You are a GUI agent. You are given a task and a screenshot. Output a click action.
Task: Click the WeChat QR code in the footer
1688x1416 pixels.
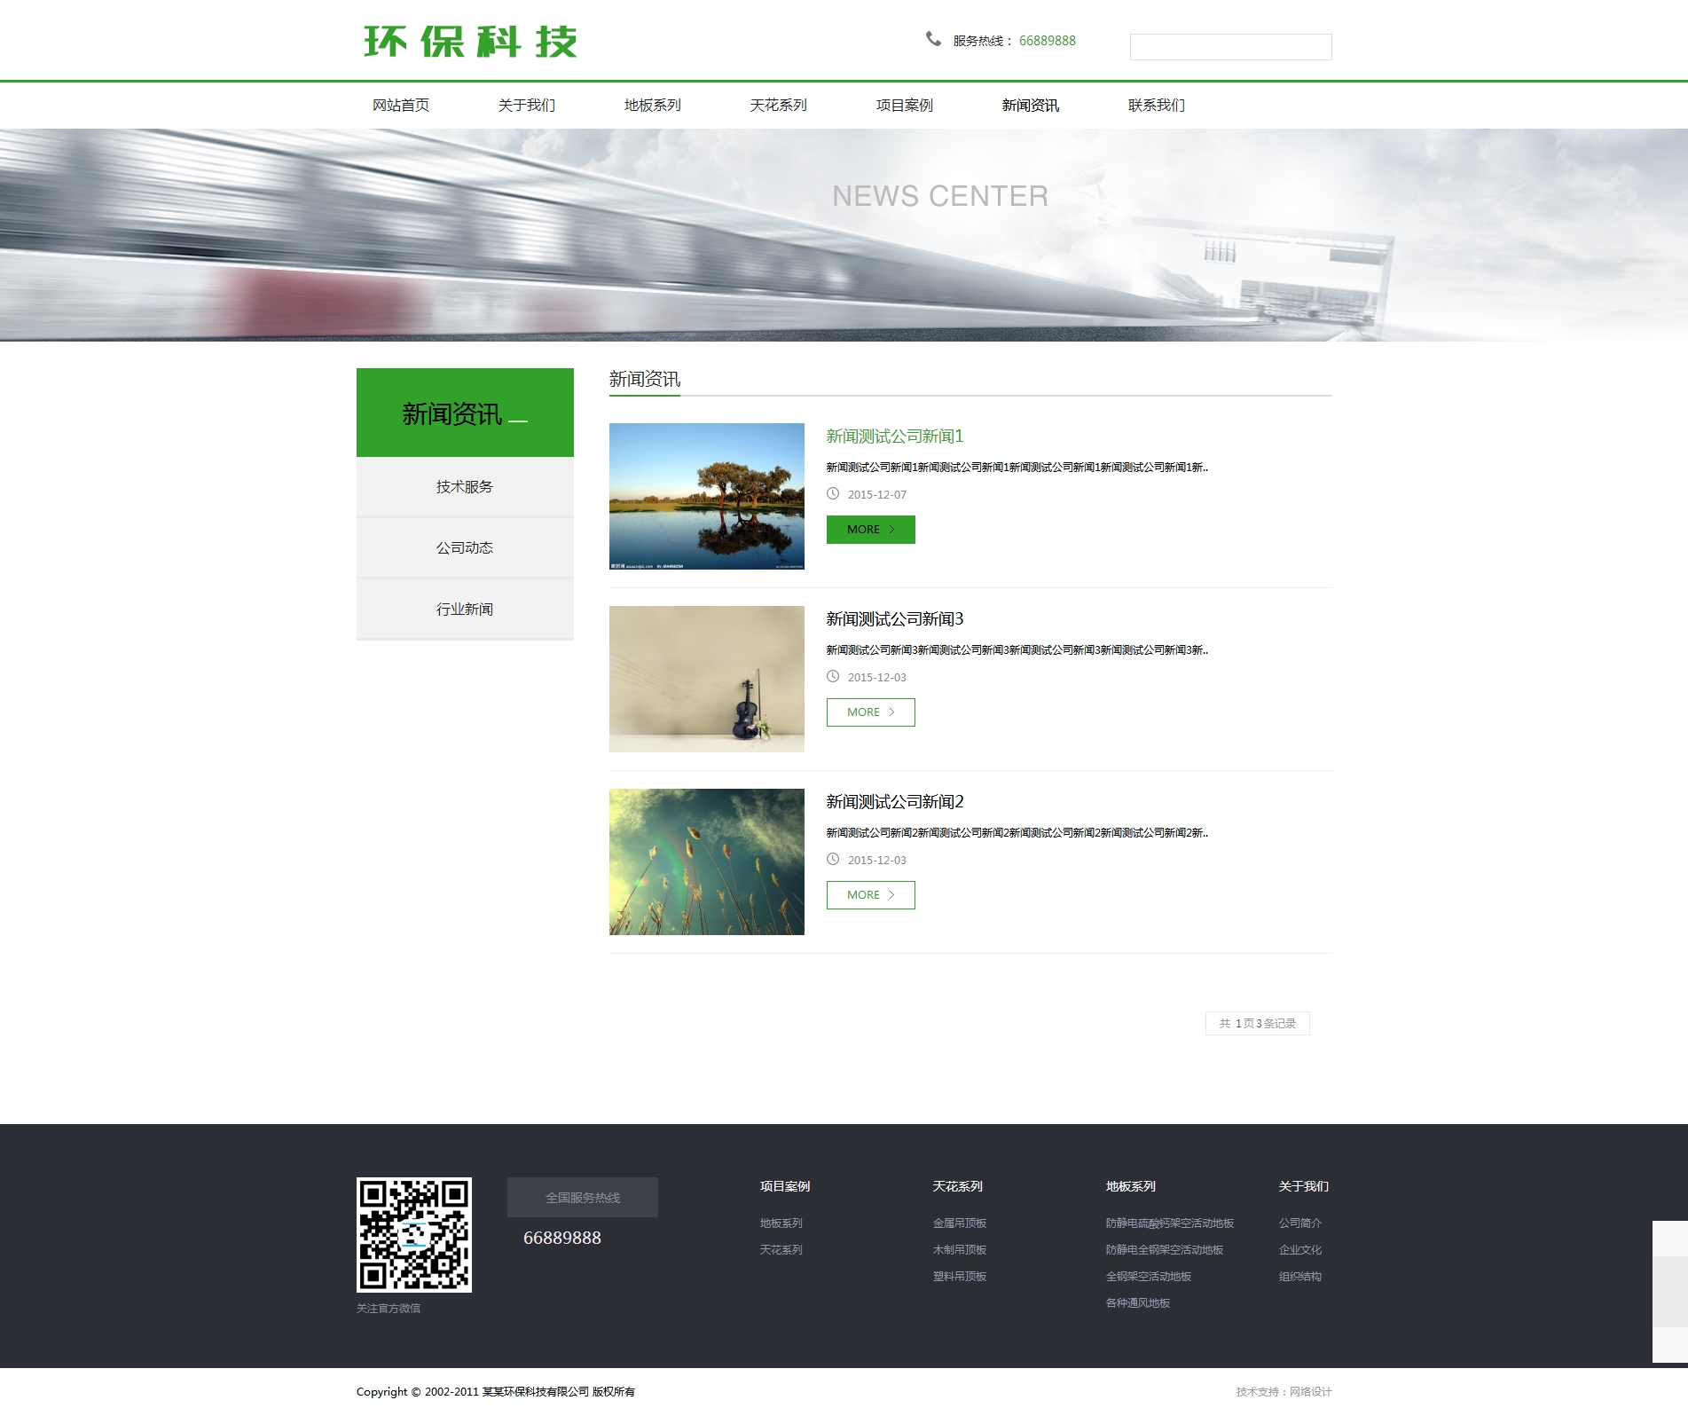(413, 1234)
